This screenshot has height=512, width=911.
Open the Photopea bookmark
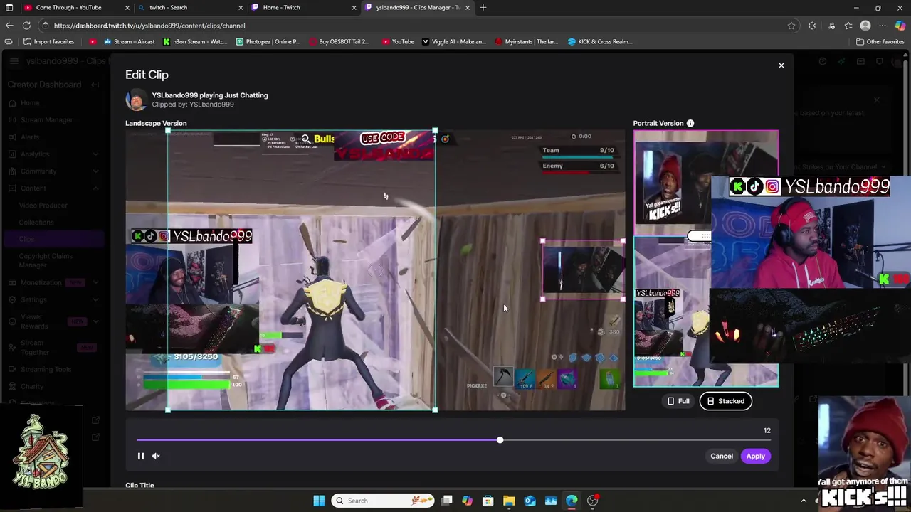[268, 41]
